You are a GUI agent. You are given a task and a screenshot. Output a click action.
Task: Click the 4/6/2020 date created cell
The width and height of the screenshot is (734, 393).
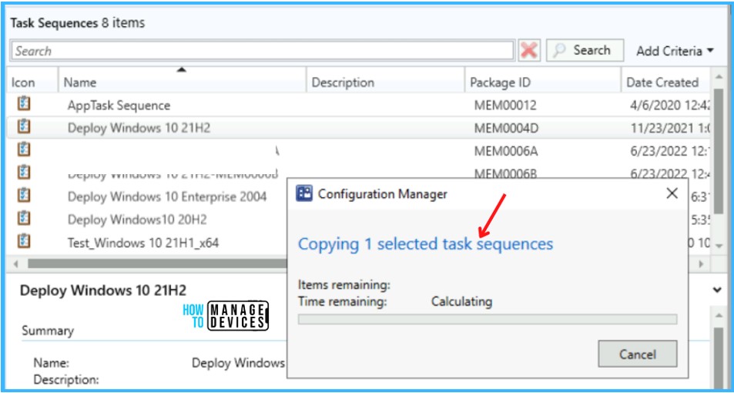tap(669, 106)
